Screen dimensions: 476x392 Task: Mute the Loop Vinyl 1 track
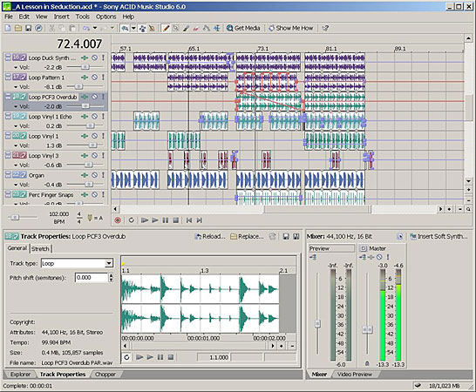click(95, 136)
